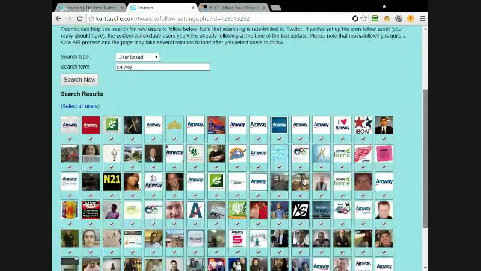Bookmark this page with the star icon
The height and width of the screenshot is (271, 481).
pos(363,18)
